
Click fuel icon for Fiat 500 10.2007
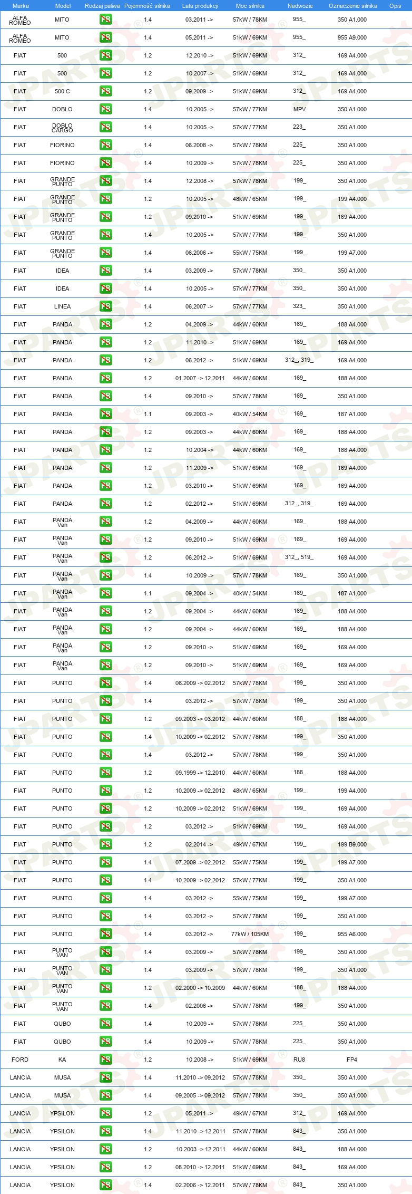pos(105,73)
